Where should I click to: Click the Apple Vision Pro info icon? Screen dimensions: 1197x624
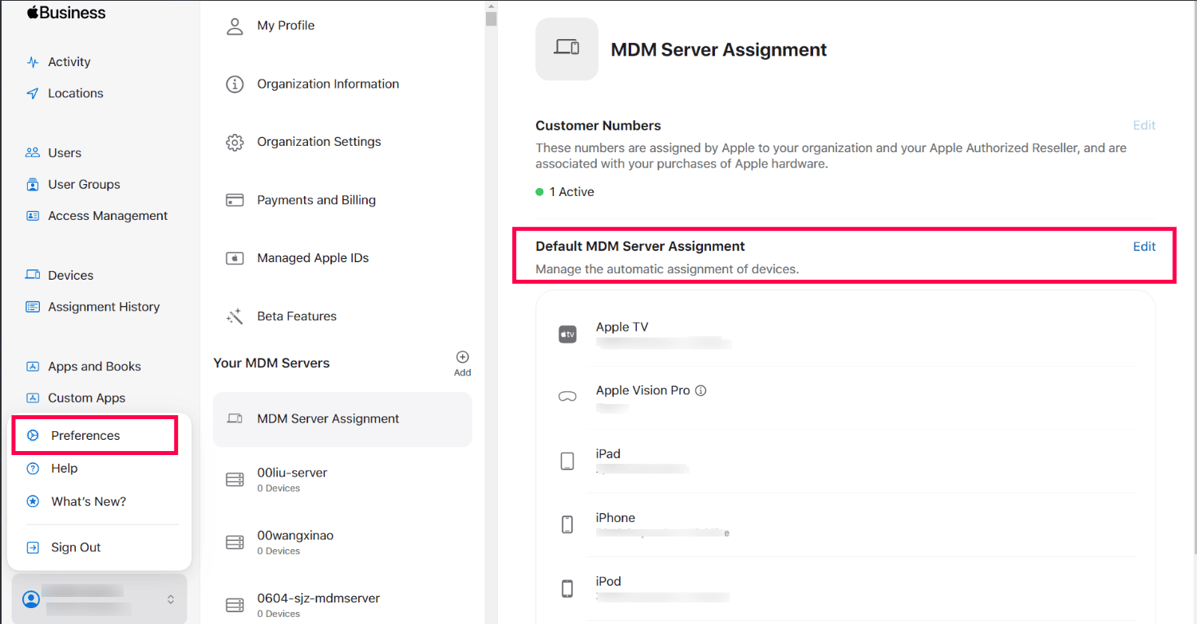701,390
